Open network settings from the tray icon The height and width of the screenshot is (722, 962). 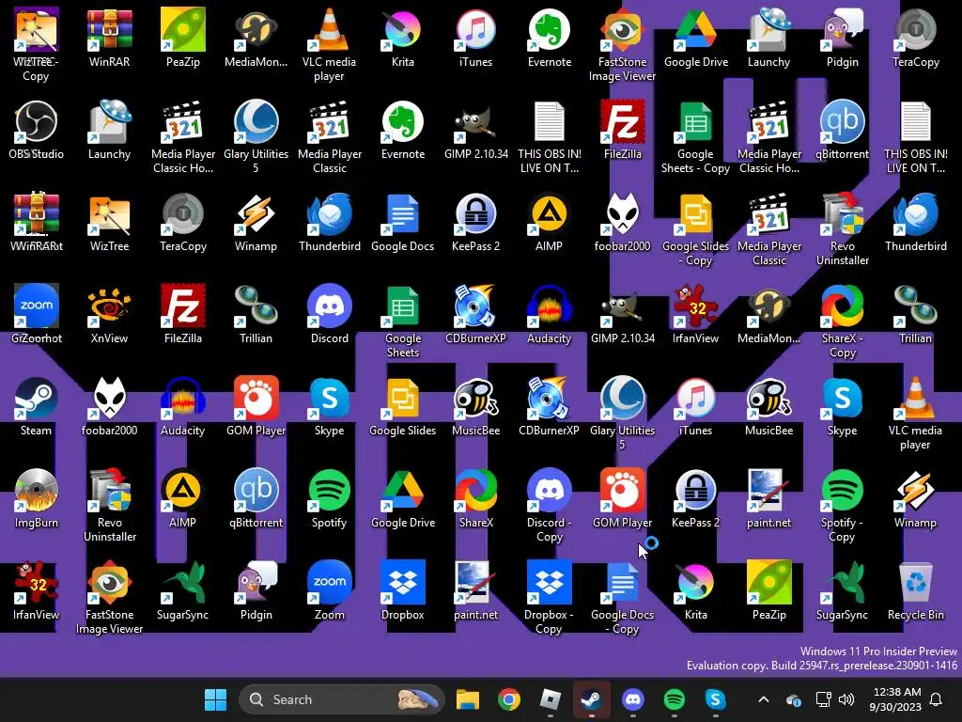[x=823, y=699]
